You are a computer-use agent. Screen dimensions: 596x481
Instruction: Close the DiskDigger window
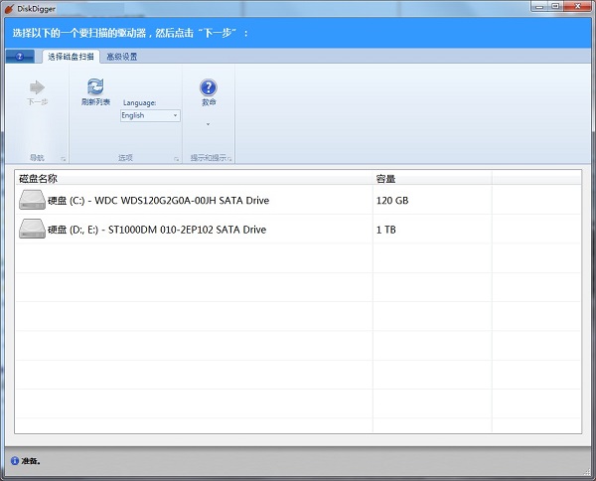point(577,6)
